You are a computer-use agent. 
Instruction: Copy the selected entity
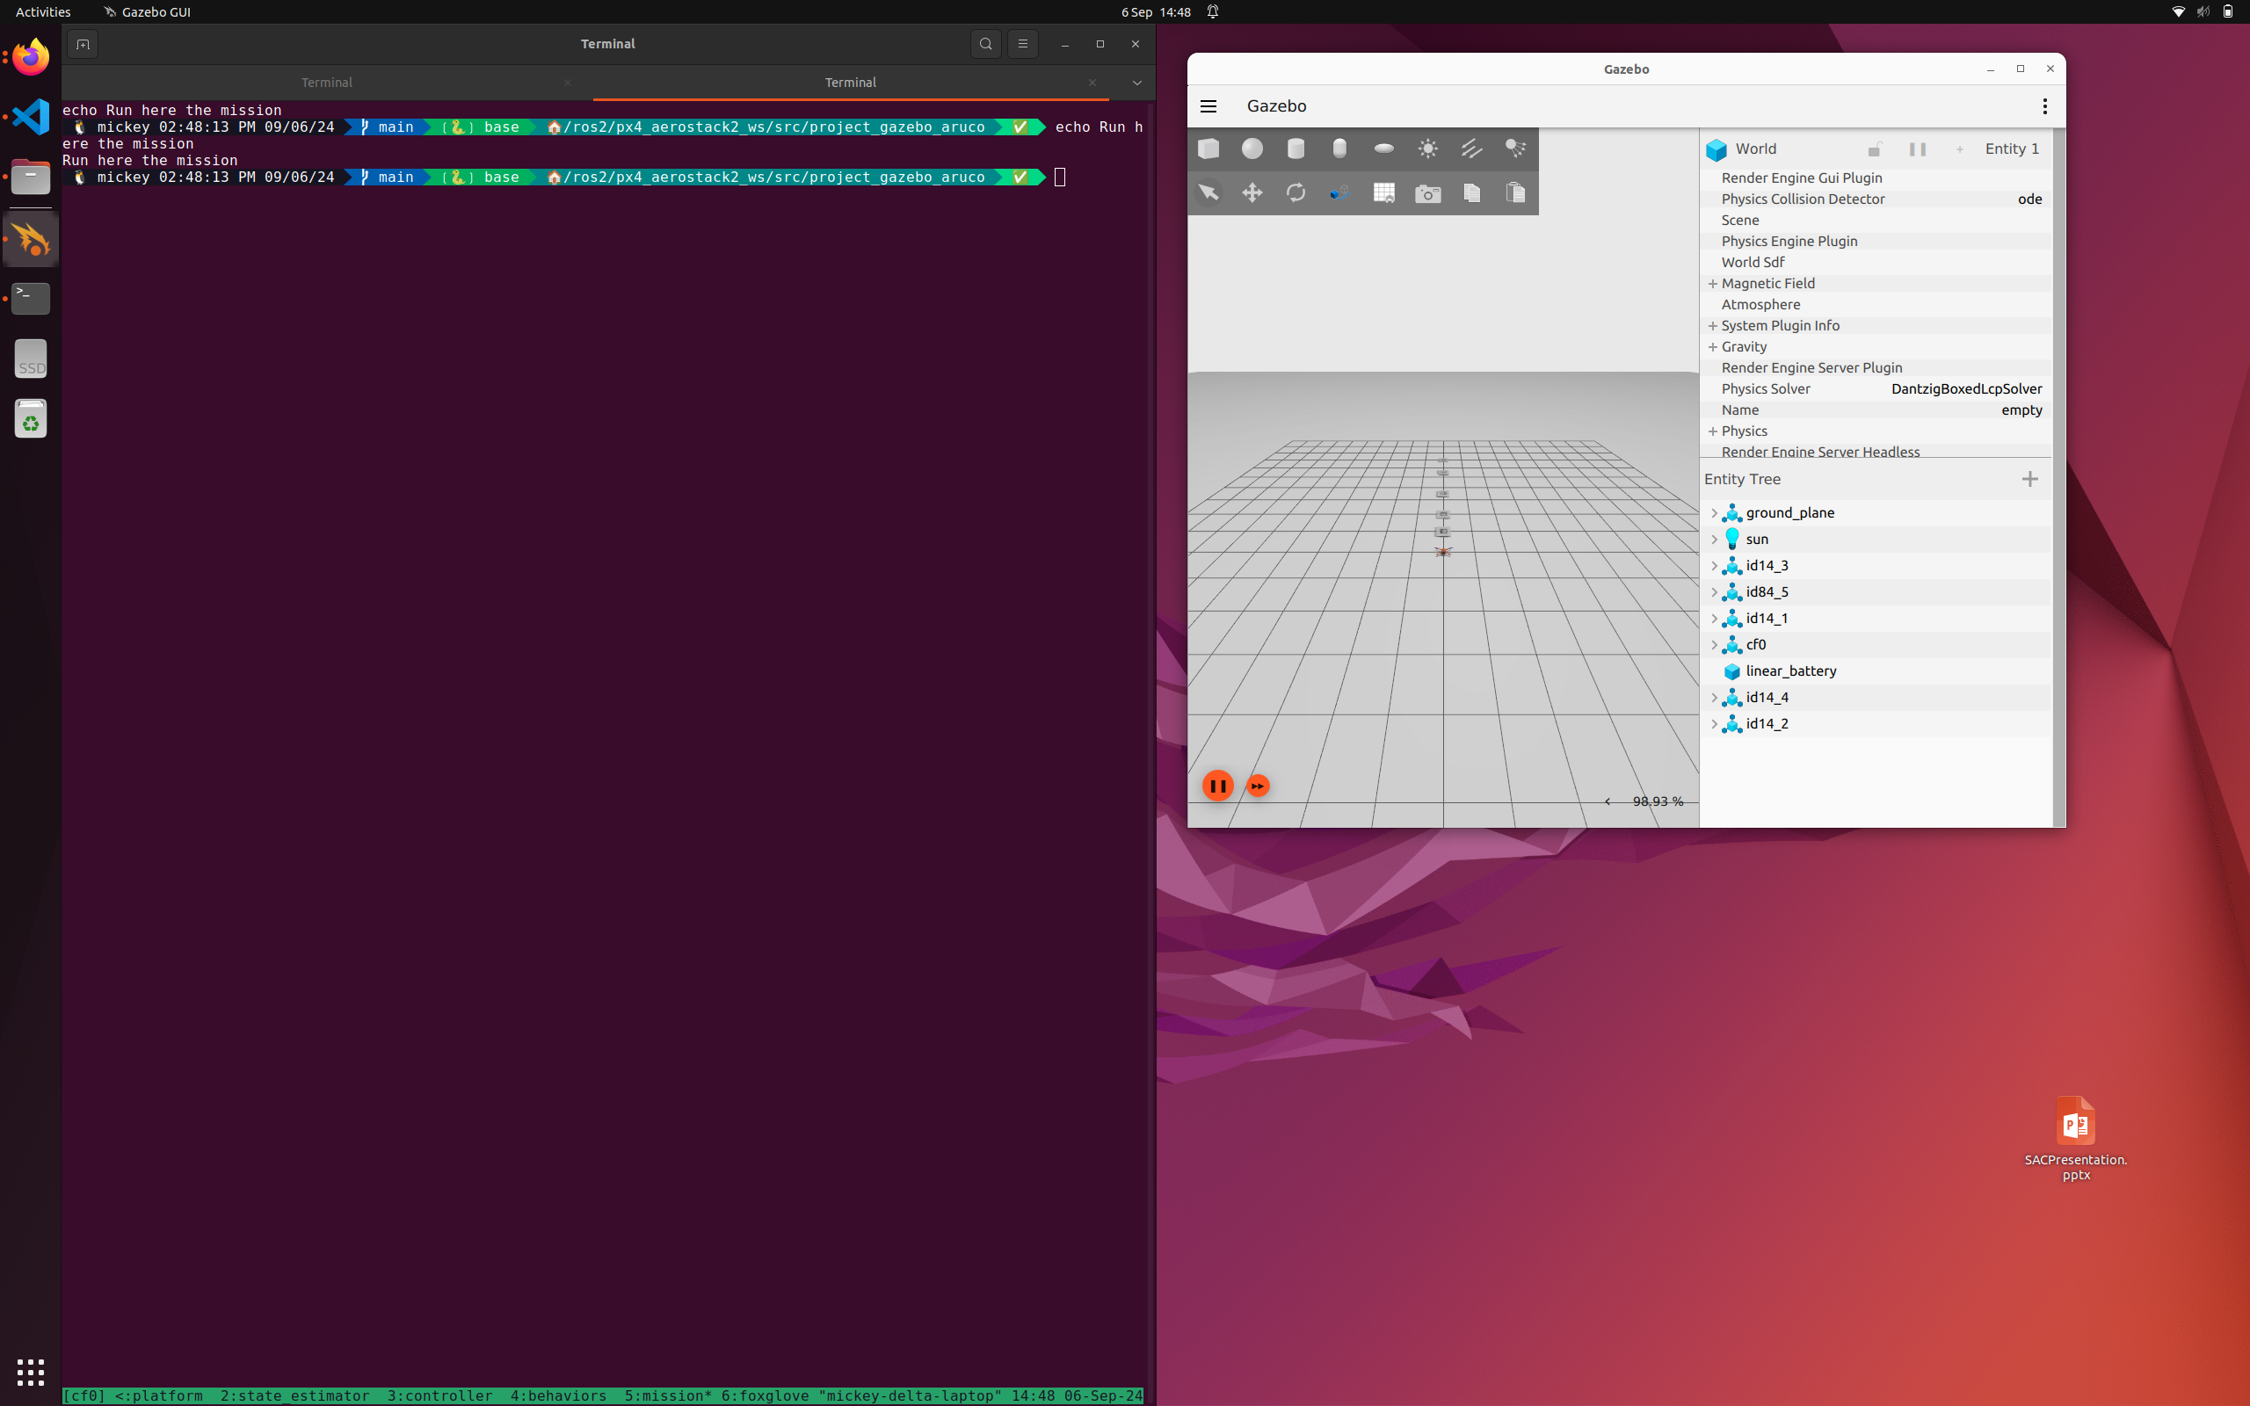[1472, 192]
